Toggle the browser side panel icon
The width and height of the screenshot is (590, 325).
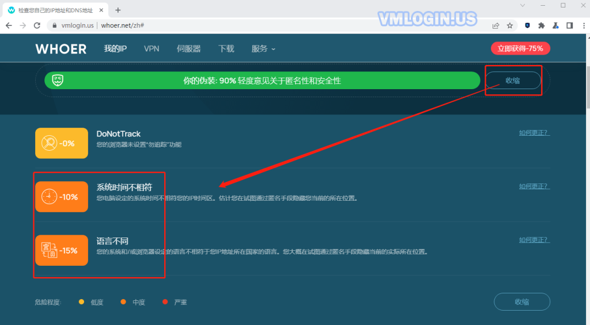tap(570, 25)
